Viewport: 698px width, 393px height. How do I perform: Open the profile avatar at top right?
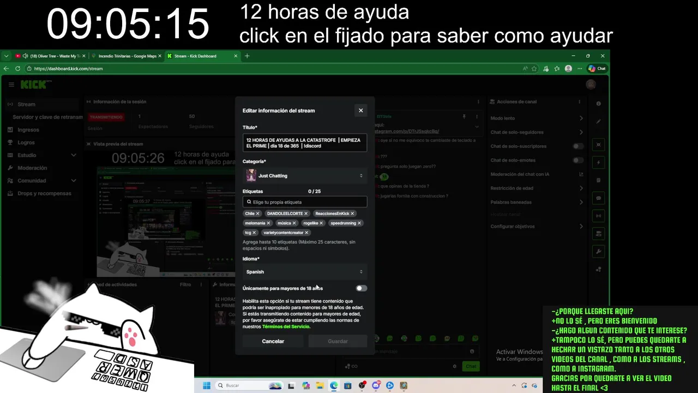(x=591, y=85)
